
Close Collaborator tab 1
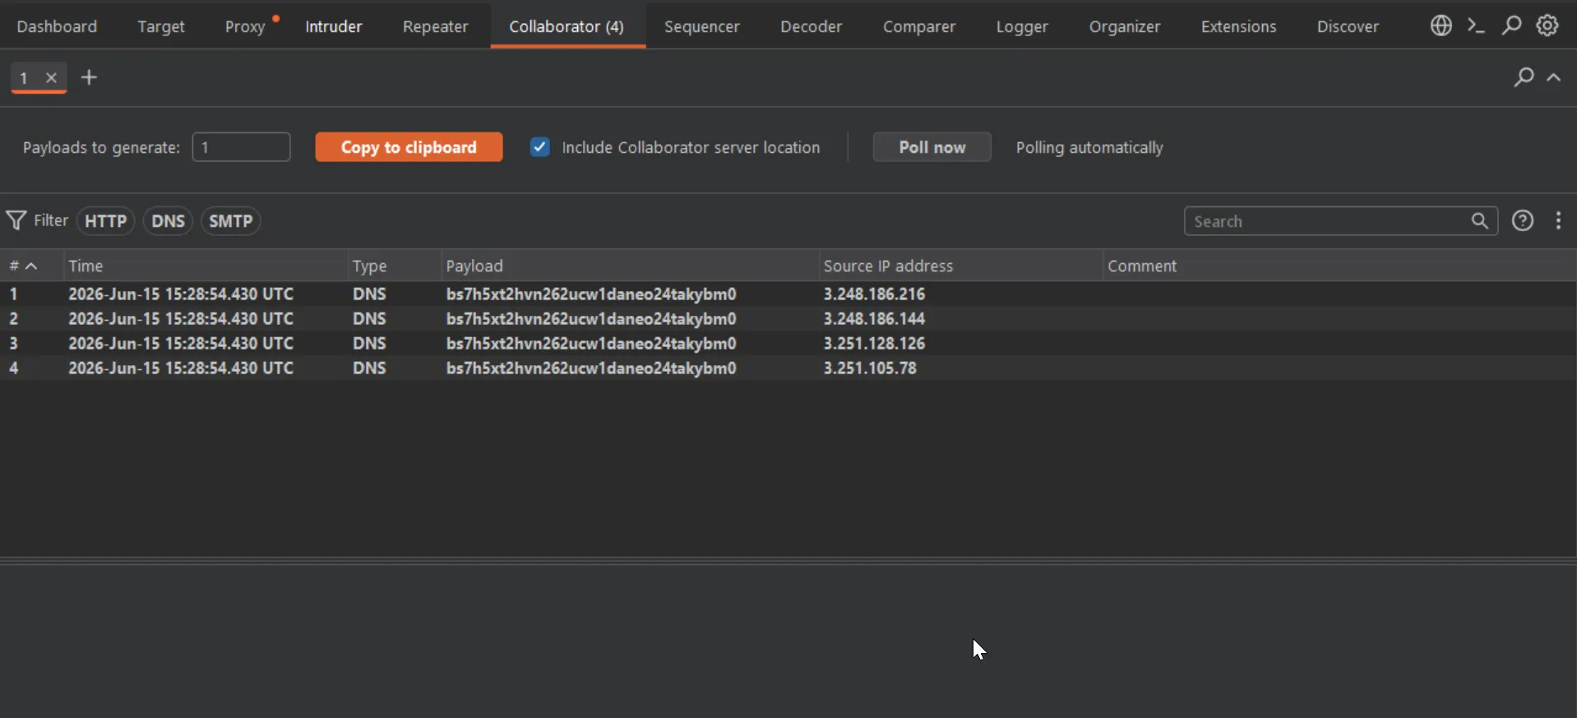point(51,77)
